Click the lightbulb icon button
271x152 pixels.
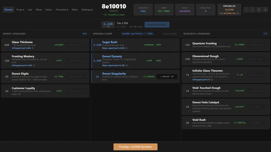[x=259, y=10]
